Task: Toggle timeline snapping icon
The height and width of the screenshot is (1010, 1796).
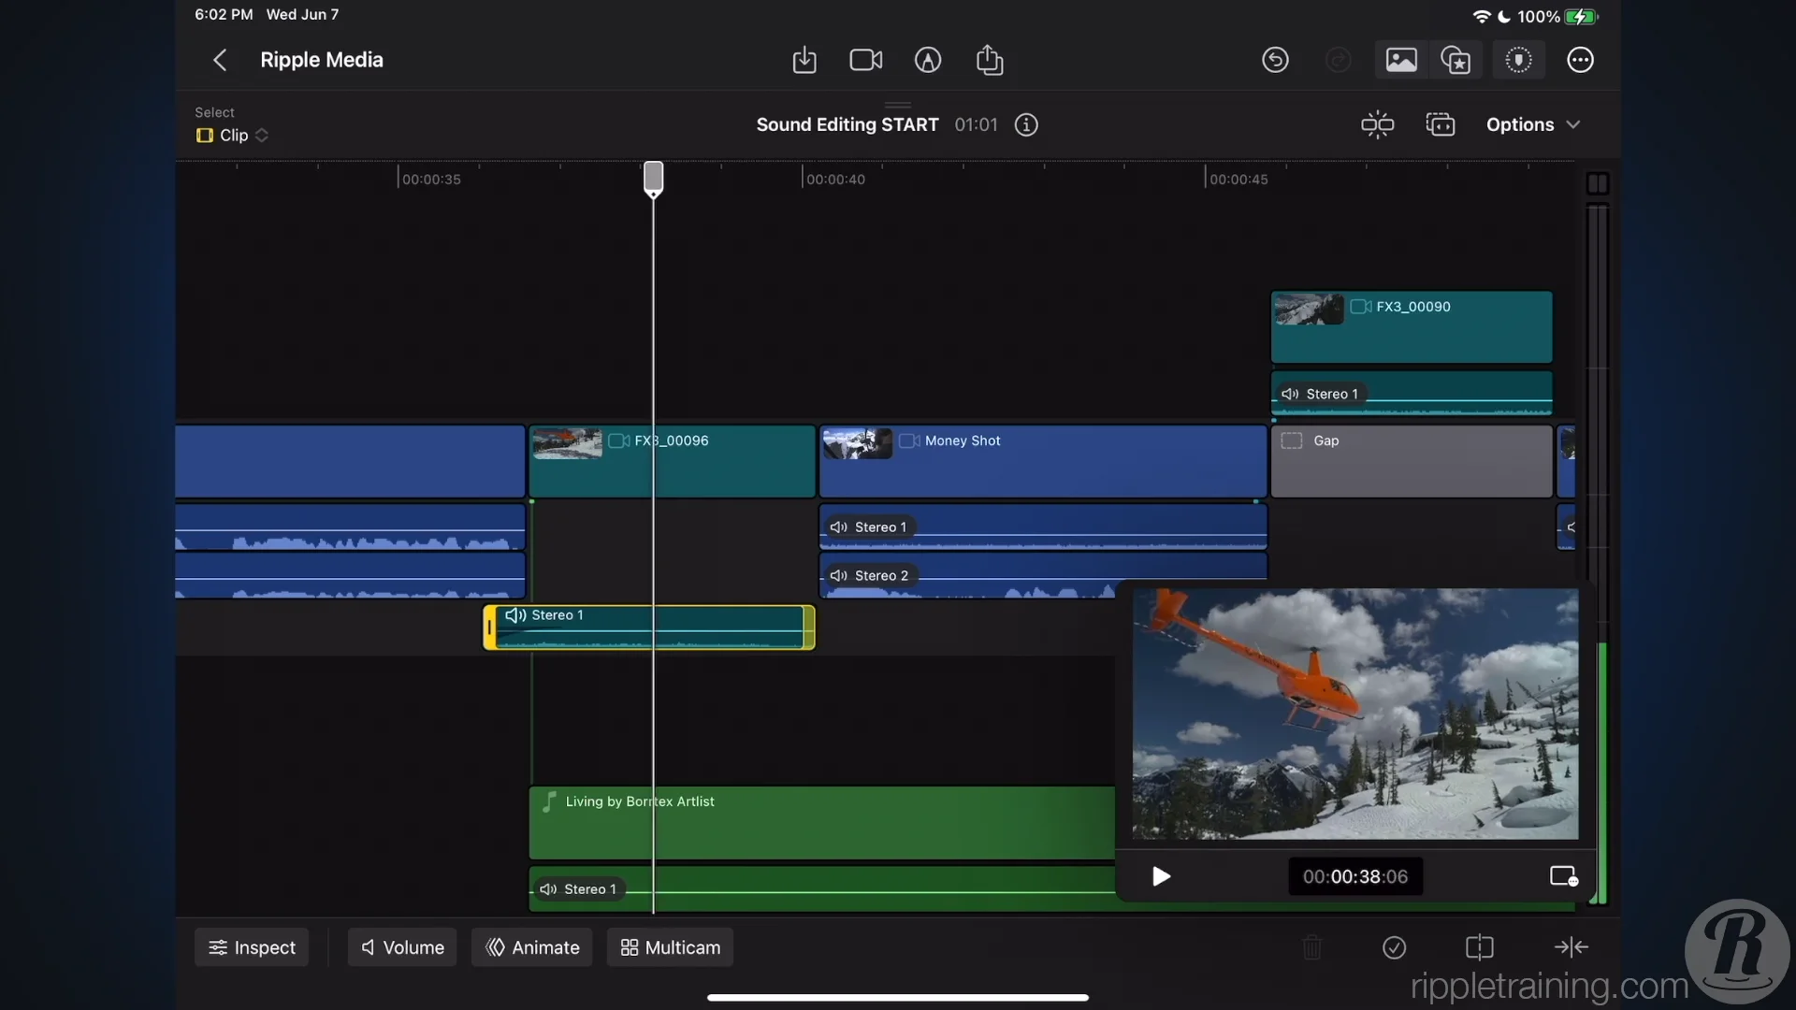Action: (x=1377, y=124)
